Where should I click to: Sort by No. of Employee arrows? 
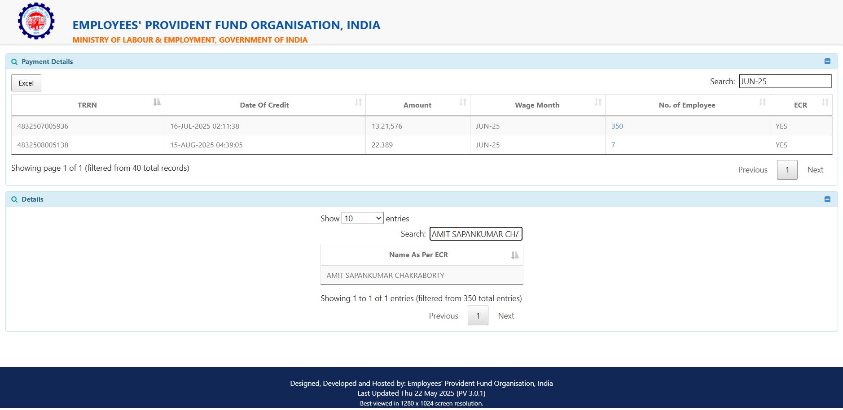click(x=762, y=102)
